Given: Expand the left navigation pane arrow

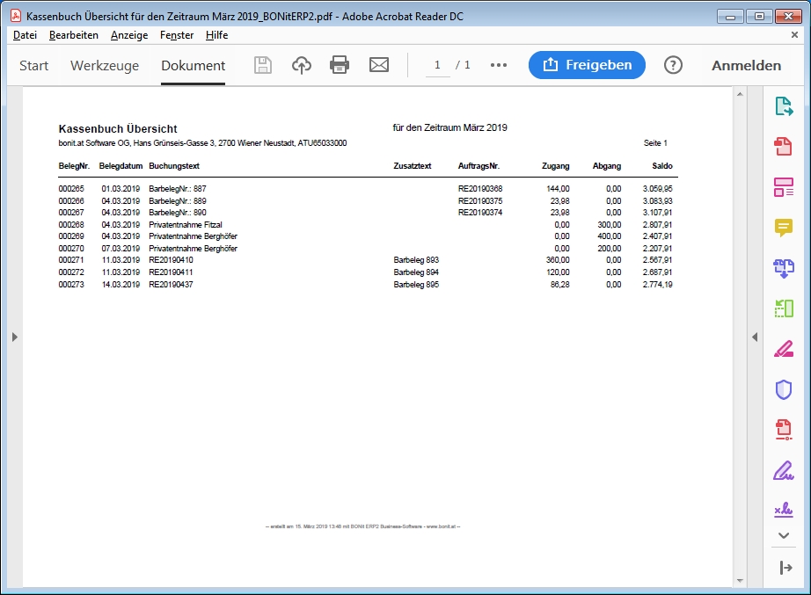Looking at the screenshot, I should click(14, 337).
